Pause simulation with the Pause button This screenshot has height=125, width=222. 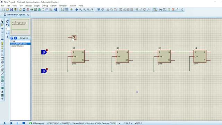(x=17, y=123)
